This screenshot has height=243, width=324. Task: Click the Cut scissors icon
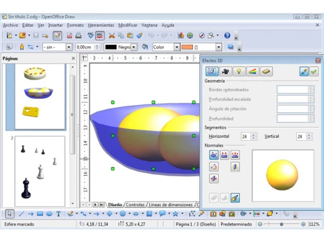111,36
